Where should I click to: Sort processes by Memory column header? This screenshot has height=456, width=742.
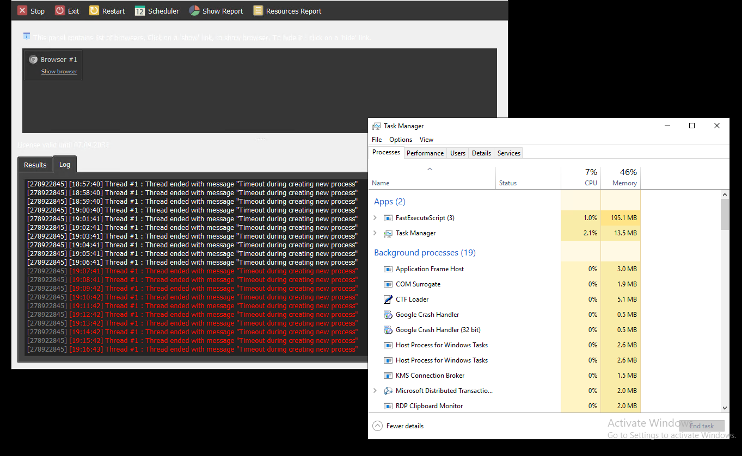(x=624, y=183)
